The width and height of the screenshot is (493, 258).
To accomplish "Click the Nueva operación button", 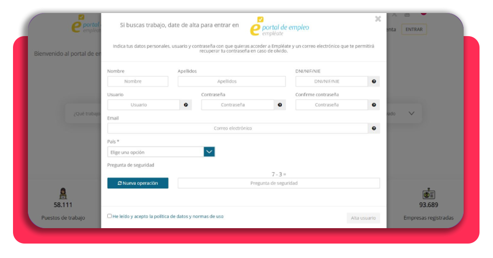I will (x=138, y=183).
